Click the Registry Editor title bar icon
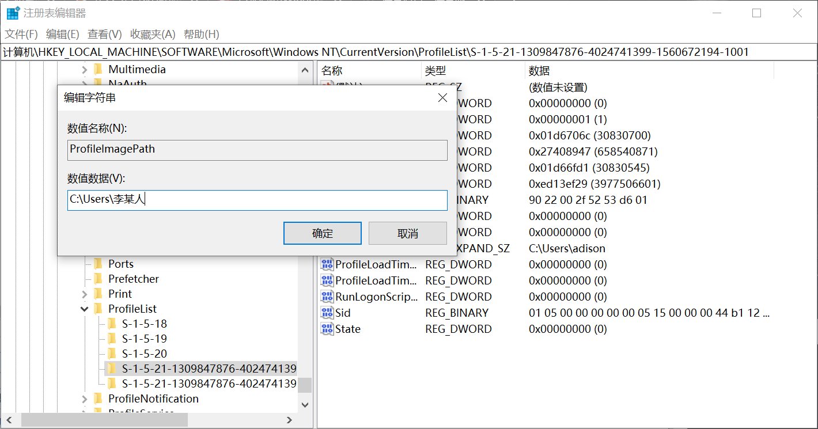The image size is (818, 429). point(13,13)
